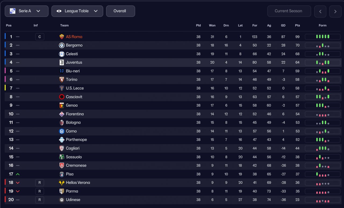Image resolution: width=344 pixels, height=208 pixels.
Task: Click the Hellas Verona club badge
Action: pyautogui.click(x=62, y=183)
